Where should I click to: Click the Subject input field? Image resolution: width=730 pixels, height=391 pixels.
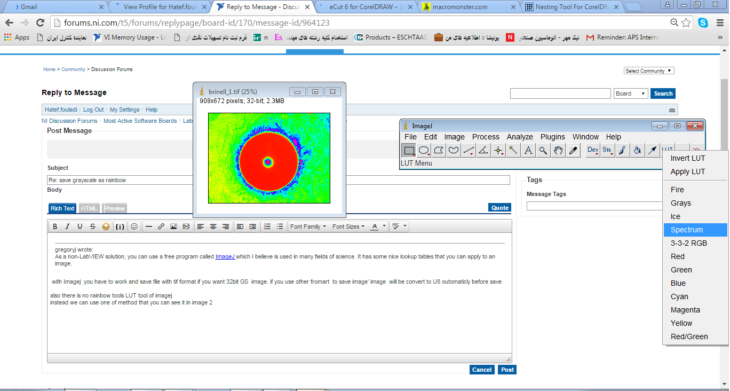[279, 180]
